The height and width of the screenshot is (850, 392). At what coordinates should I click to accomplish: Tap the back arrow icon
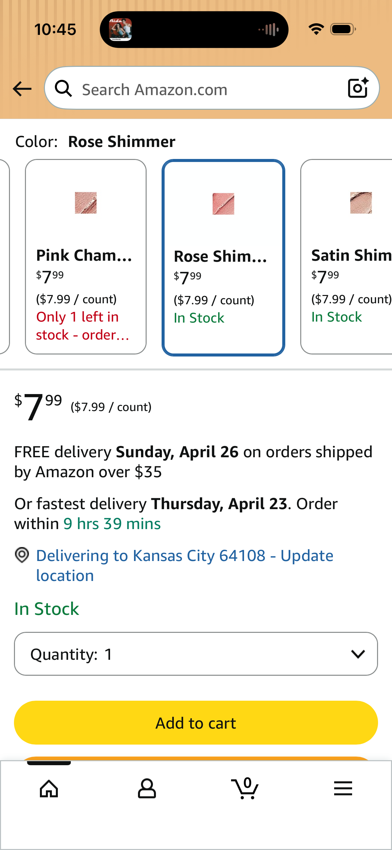pos(22,89)
